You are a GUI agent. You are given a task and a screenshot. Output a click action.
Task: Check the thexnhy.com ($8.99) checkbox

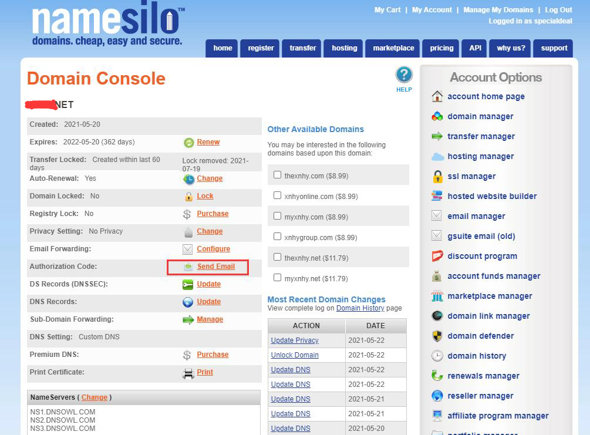coord(277,174)
